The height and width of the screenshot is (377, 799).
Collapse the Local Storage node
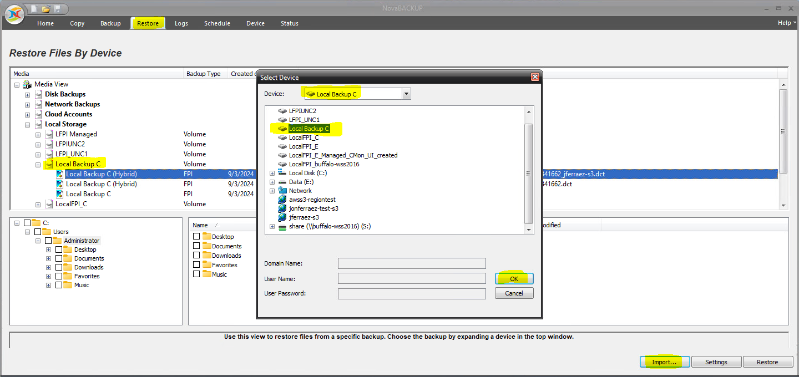pyautogui.click(x=27, y=125)
